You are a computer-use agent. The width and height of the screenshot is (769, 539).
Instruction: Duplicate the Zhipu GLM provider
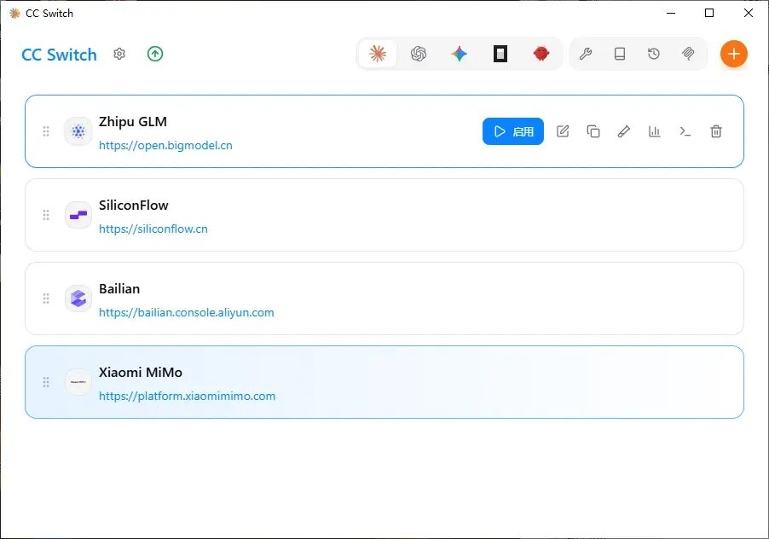(x=593, y=131)
